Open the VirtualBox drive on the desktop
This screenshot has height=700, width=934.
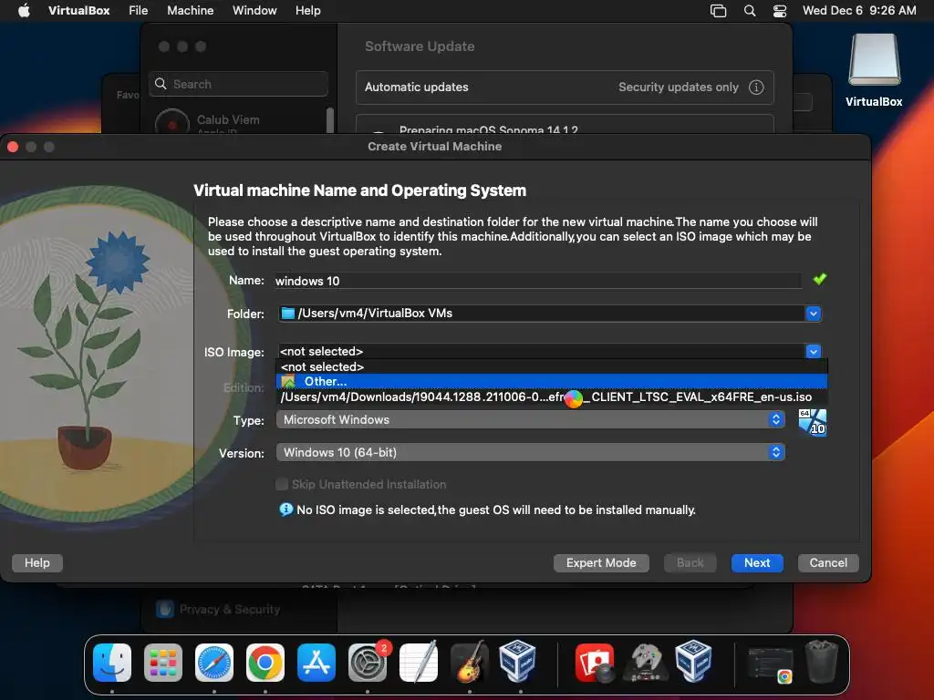pyautogui.click(x=874, y=70)
